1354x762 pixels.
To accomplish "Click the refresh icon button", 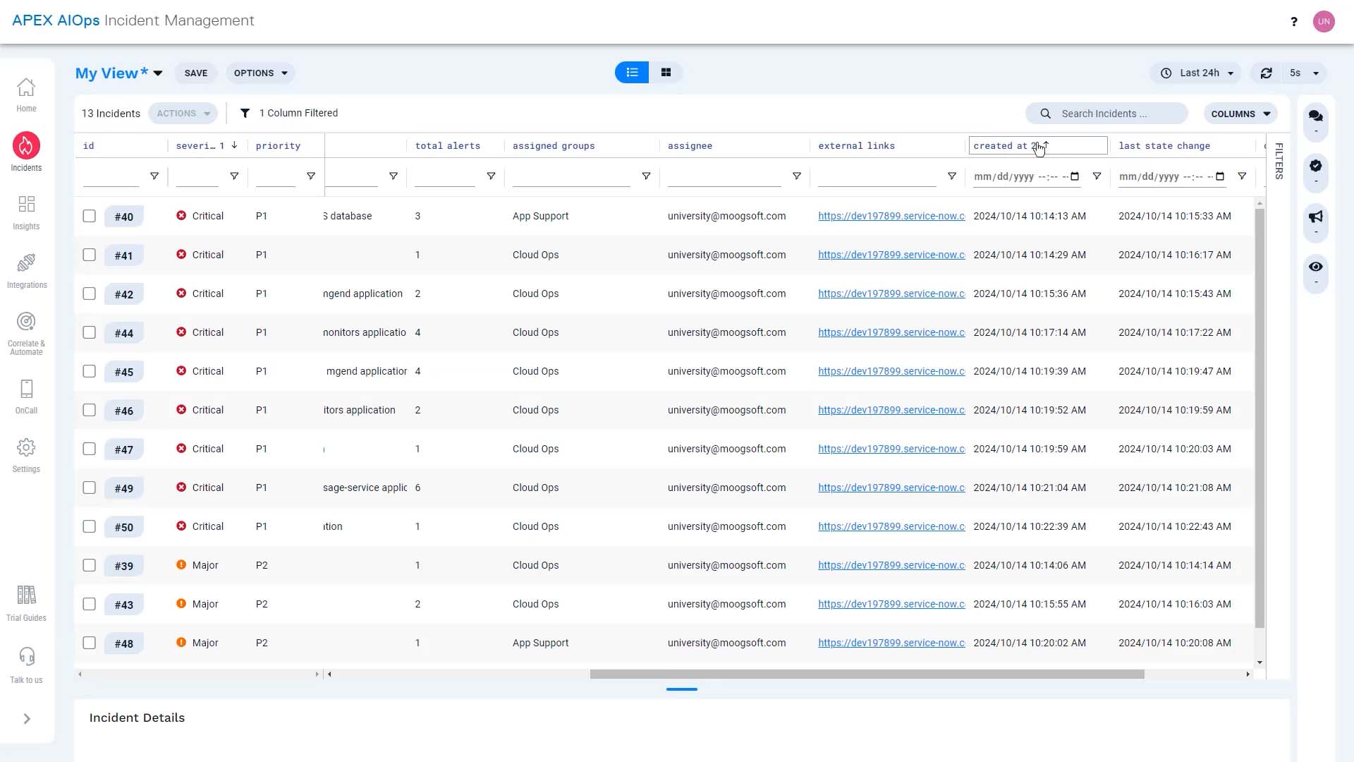I will pyautogui.click(x=1267, y=73).
